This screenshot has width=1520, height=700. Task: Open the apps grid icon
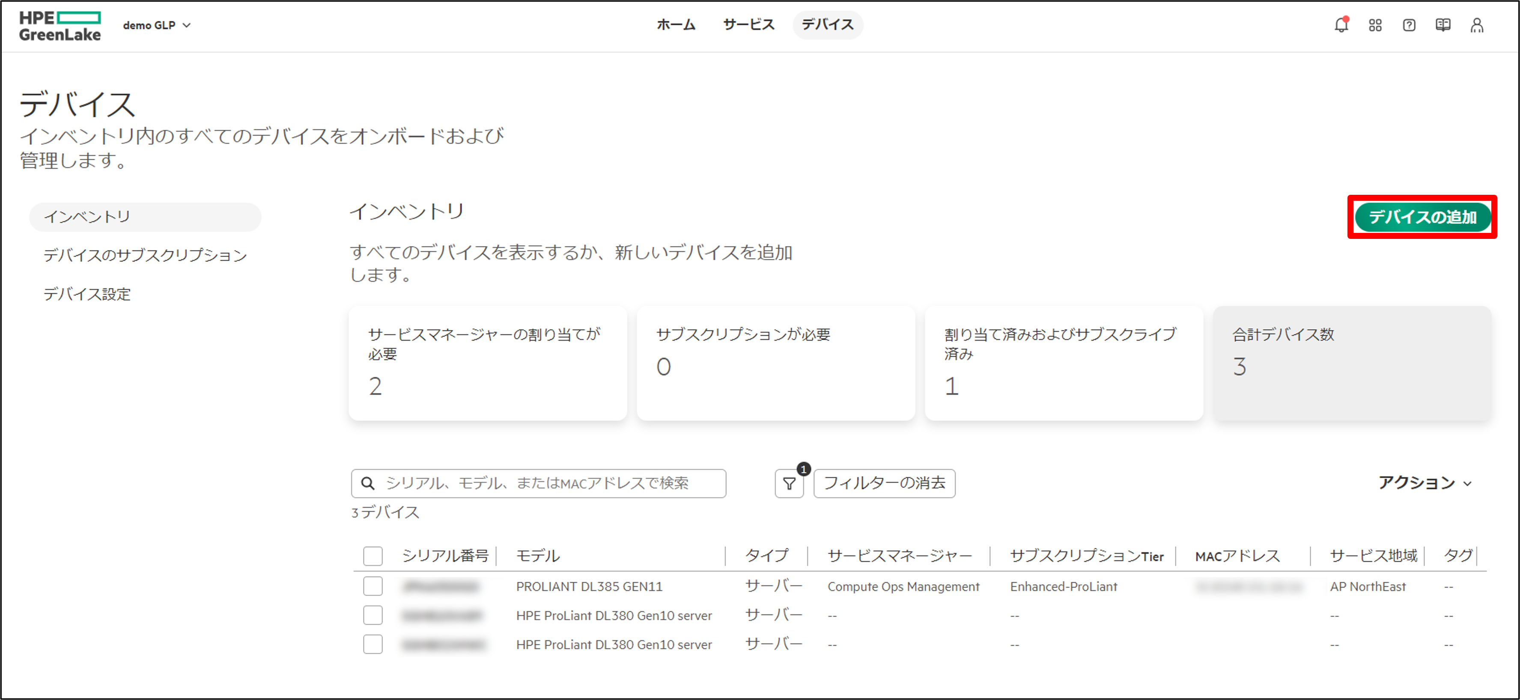(x=1375, y=25)
